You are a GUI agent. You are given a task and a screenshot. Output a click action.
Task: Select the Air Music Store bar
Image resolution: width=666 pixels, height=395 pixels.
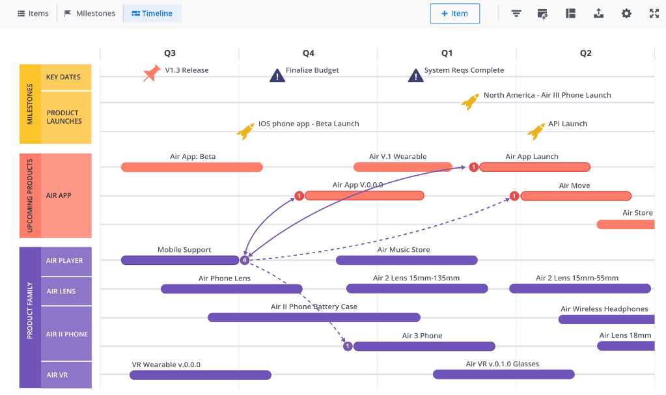click(406, 260)
